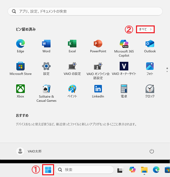
Task: Open the クロック (Clock) app
Action: click(x=150, y=91)
